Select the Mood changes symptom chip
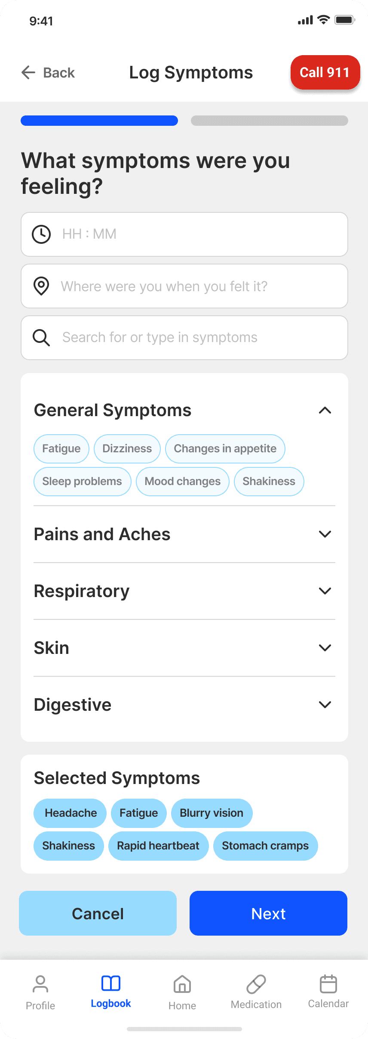Screen dimensions: 368x1039 [x=182, y=482]
